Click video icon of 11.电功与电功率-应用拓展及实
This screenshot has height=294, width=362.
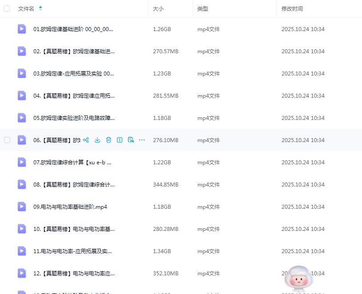tap(22, 251)
